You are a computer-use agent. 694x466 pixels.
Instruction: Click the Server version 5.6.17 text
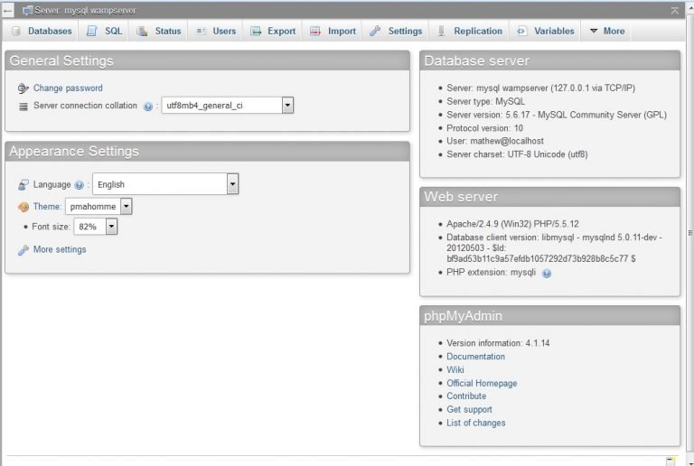coord(557,115)
